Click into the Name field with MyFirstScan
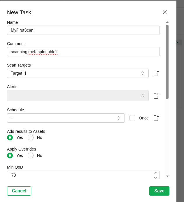The width and height of the screenshot is (184, 202). point(83,30)
